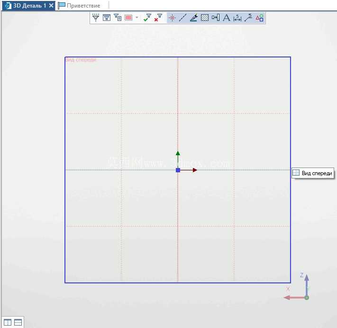Screen dimensions: 337x328
Task: Toggle the shapes elements filter
Action: click(260, 18)
